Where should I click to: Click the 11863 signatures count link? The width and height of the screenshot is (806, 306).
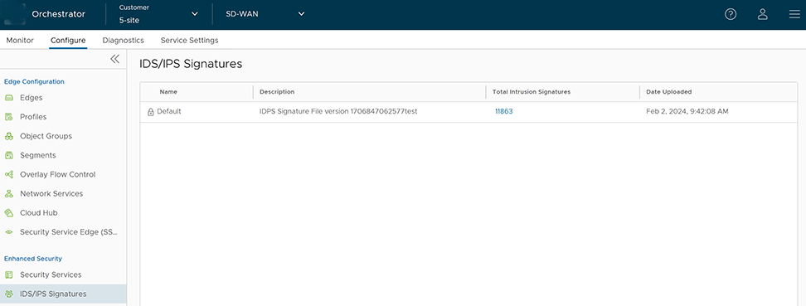[x=504, y=111]
